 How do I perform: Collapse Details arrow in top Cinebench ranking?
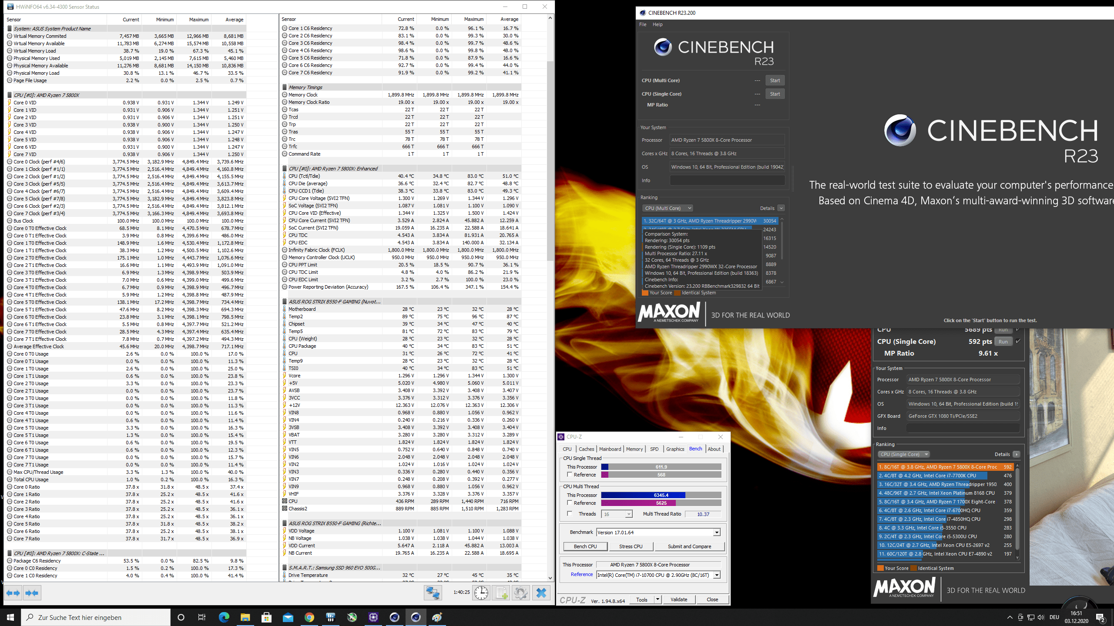tap(781, 208)
